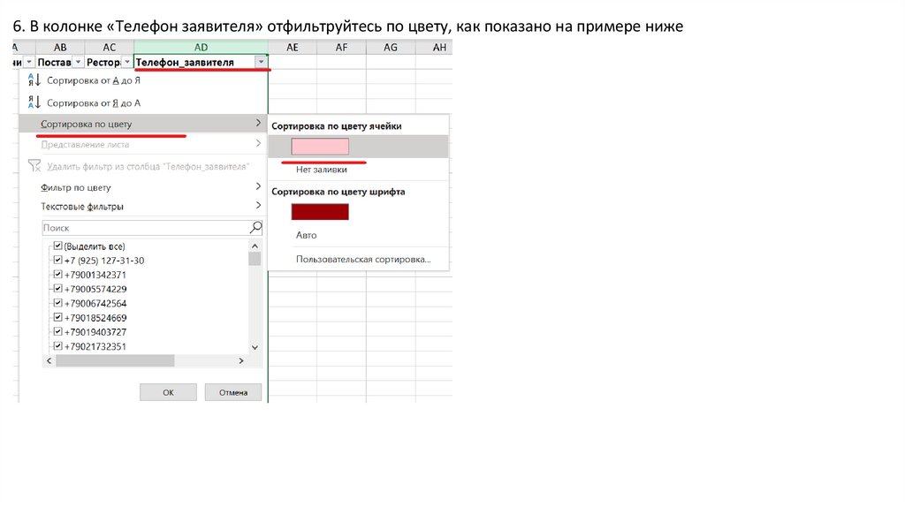Pick the pink cell color swatch
The height and width of the screenshot is (507, 905).
[x=320, y=147]
